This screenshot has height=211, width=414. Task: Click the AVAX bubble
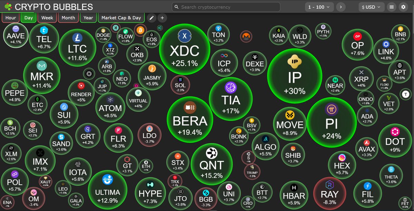[366, 148]
